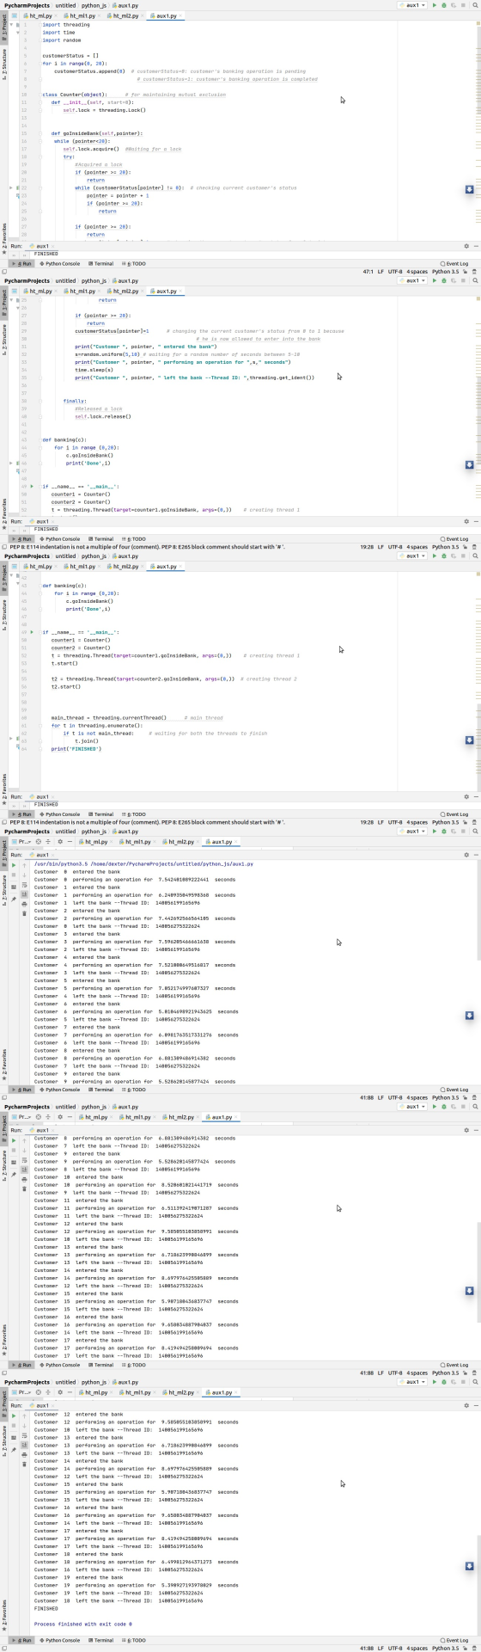481x1652 pixels.
Task: Top frame: switch to the ht_ml.py editor tab
Action: pyautogui.click(x=40, y=15)
